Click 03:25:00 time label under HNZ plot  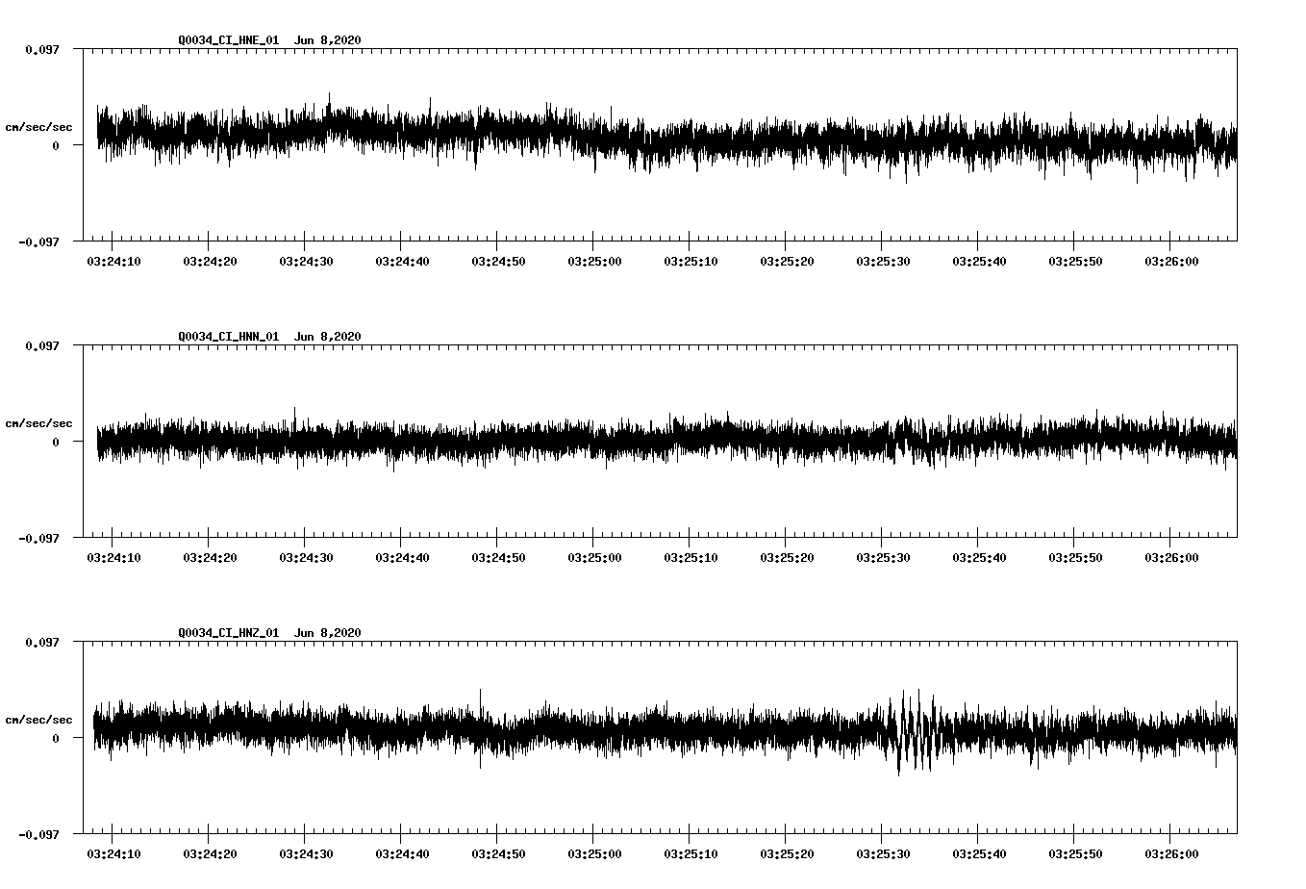tap(594, 854)
